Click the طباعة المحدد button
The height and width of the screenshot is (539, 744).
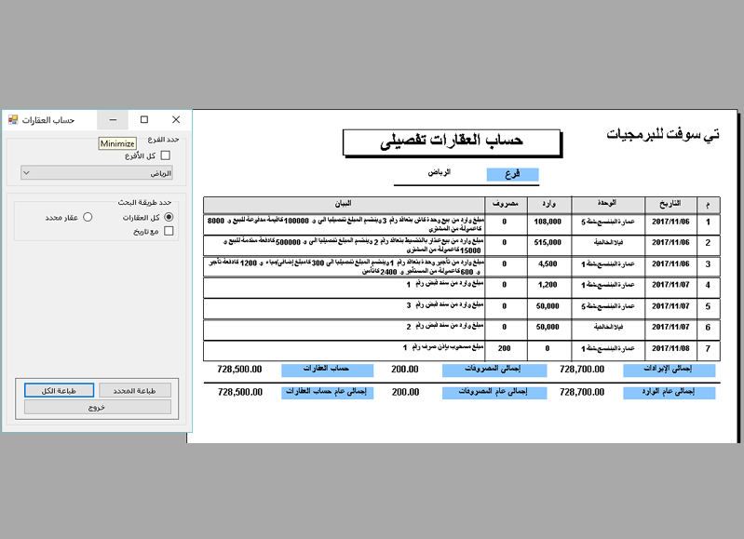[x=135, y=390]
